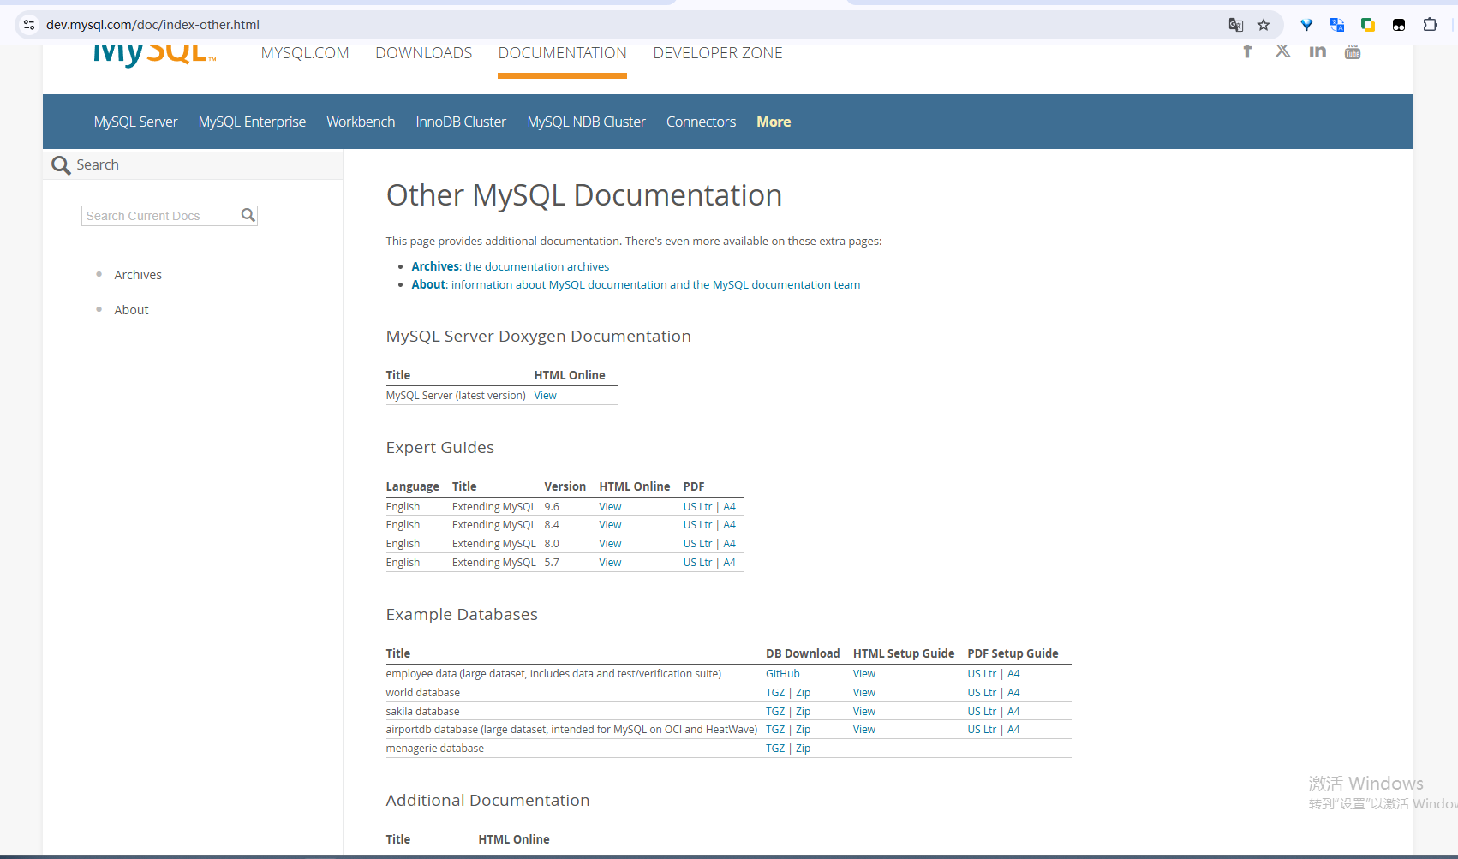
Task: Download world database Zip archive
Action: pos(803,693)
